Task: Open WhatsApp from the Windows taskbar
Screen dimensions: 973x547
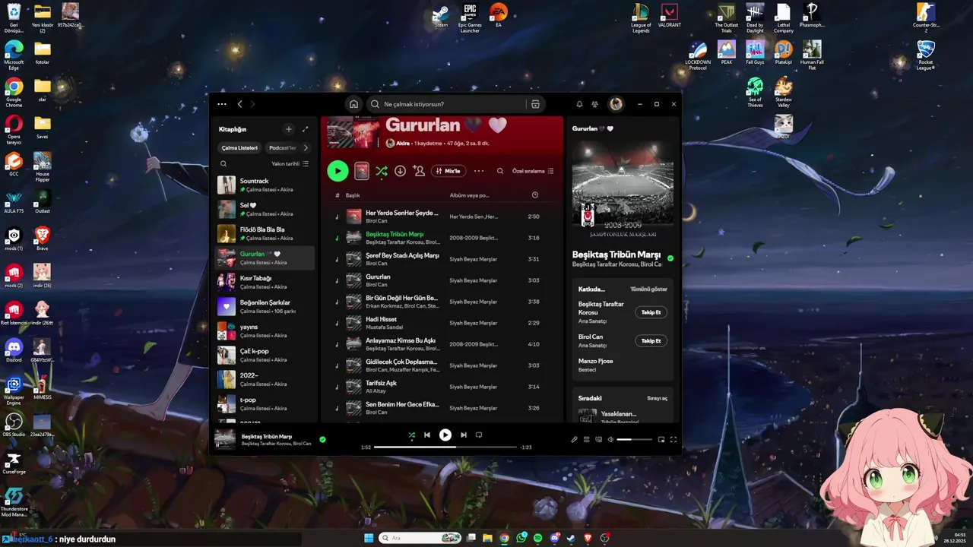Action: [521, 538]
